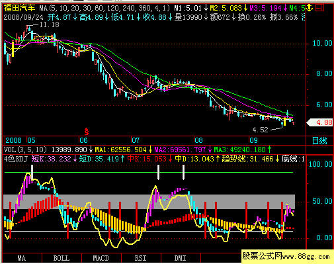Click the volume MA3:49240.180 value
This screenshot has width=334, height=264.
click(239, 150)
